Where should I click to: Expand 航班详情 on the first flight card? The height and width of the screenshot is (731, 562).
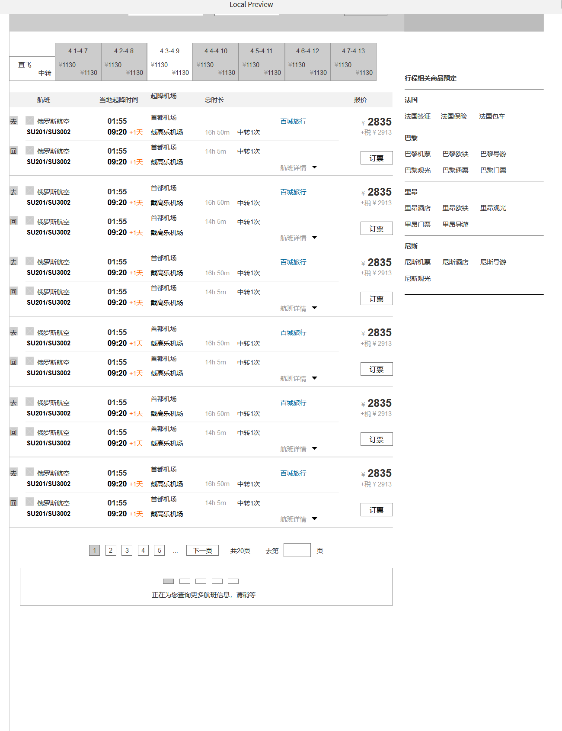[x=299, y=167]
